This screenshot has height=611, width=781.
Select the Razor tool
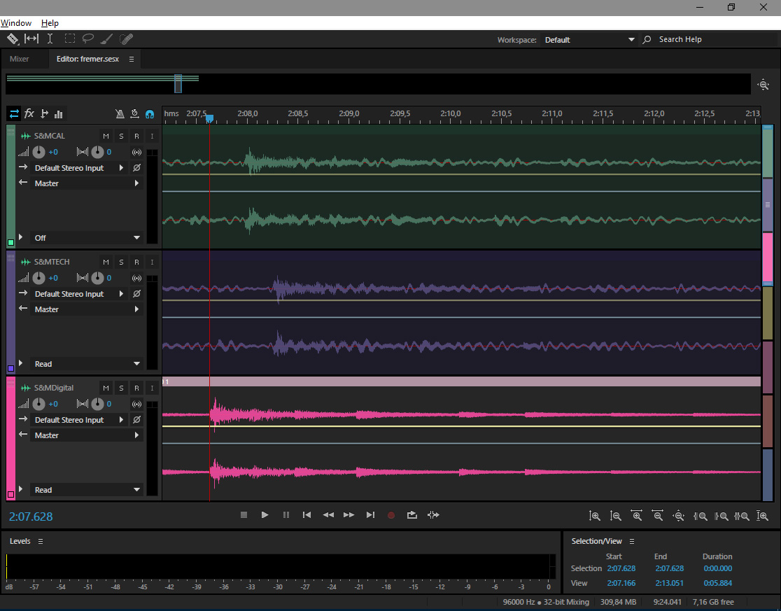click(x=13, y=38)
